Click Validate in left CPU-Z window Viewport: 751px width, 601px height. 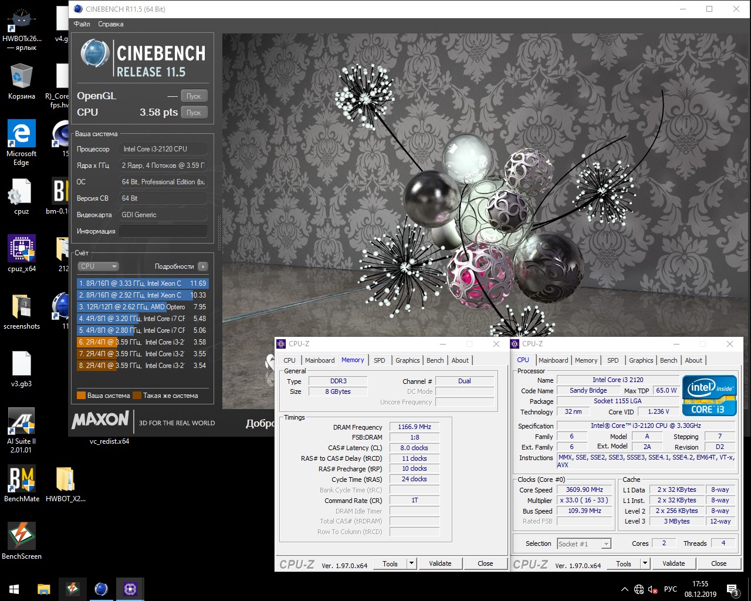coord(440,563)
